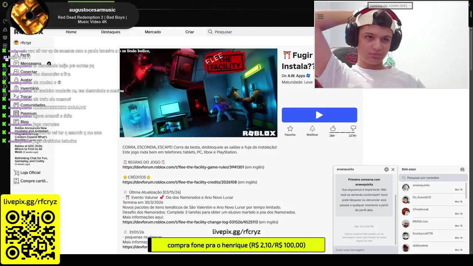The height and width of the screenshot is (266, 473).
Task: Open Loja Oficial cart icon
Action: pos(16,173)
